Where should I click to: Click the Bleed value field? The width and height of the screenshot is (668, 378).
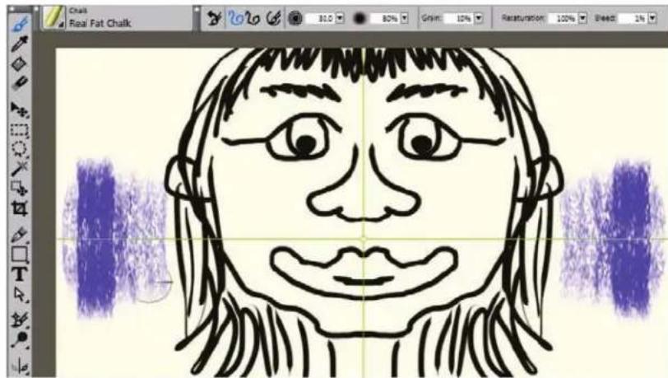(x=633, y=18)
